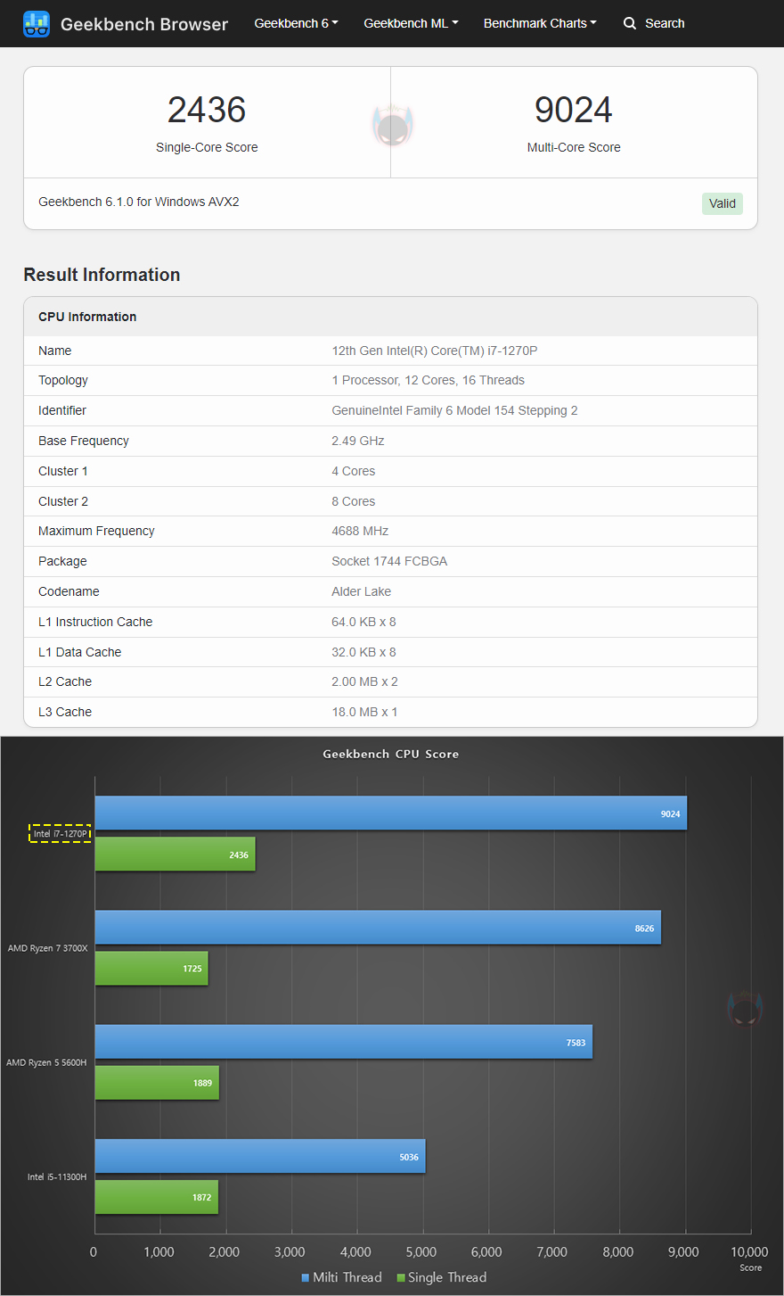Select the Socket 1744 FCBGA package value
Screen dimensions: 784x1296
[389, 561]
